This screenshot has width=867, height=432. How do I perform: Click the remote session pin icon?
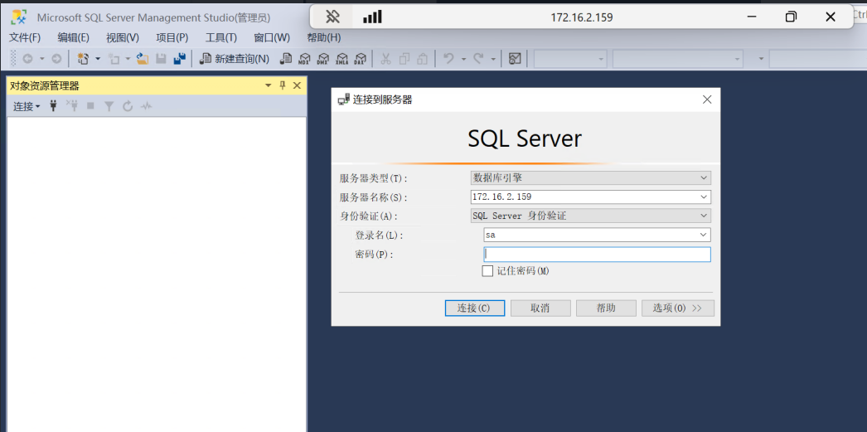[332, 17]
